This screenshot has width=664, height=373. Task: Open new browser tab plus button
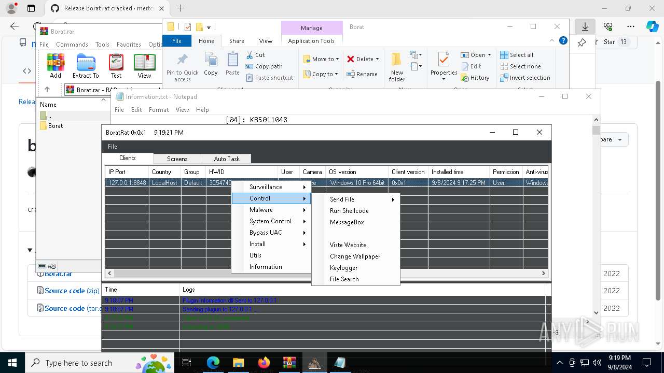point(181,8)
